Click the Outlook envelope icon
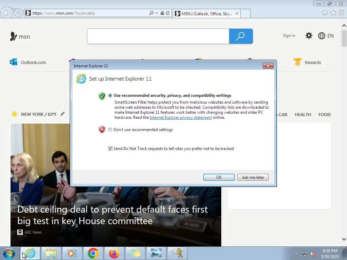 pos(14,62)
